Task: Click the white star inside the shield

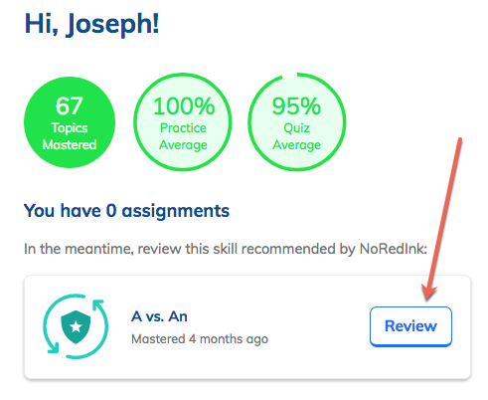Action: click(x=76, y=326)
